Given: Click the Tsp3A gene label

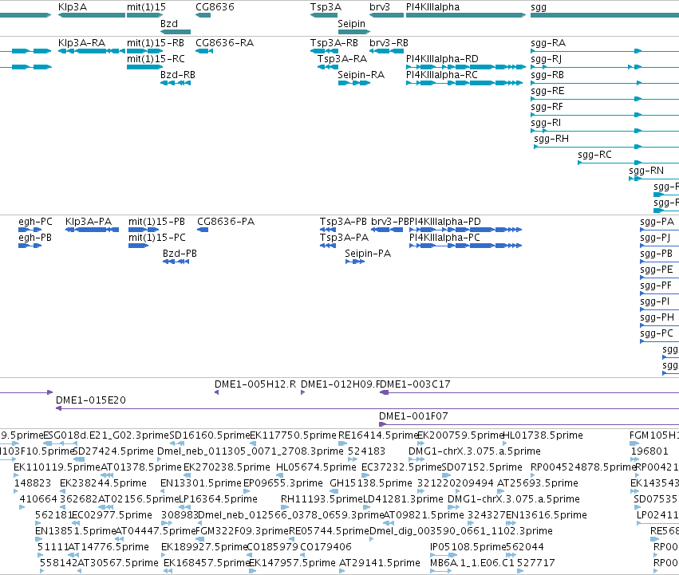Looking at the screenshot, I should (x=326, y=7).
